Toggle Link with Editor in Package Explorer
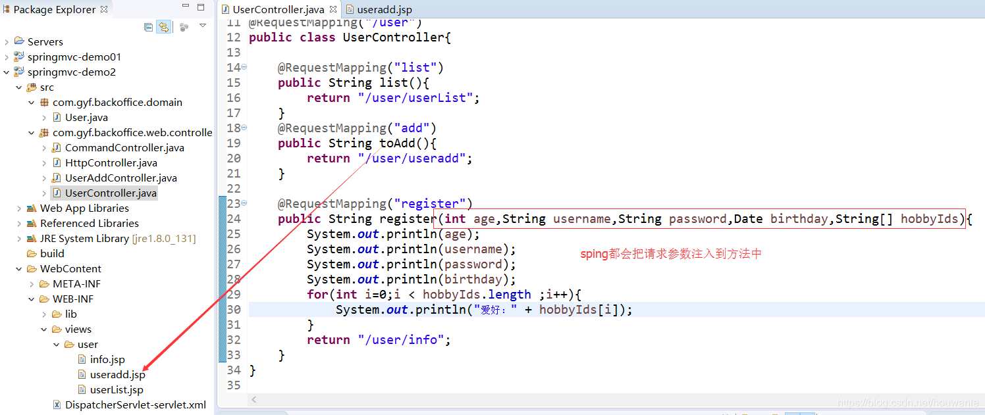The height and width of the screenshot is (415, 985). pyautogui.click(x=163, y=27)
